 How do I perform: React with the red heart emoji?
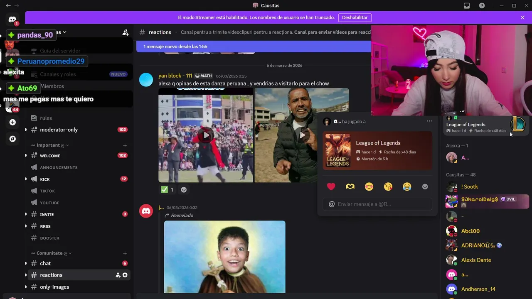point(331,187)
